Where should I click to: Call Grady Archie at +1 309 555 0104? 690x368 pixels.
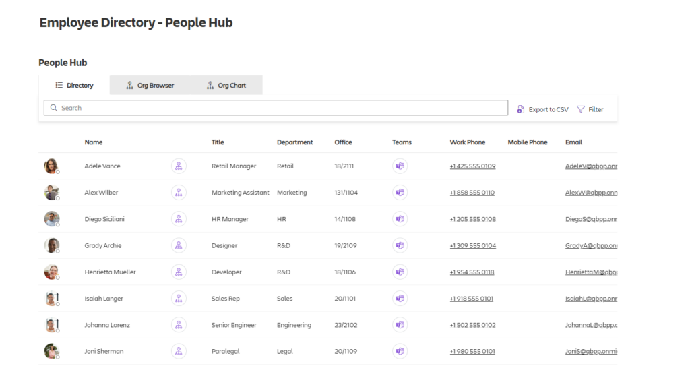472,245
